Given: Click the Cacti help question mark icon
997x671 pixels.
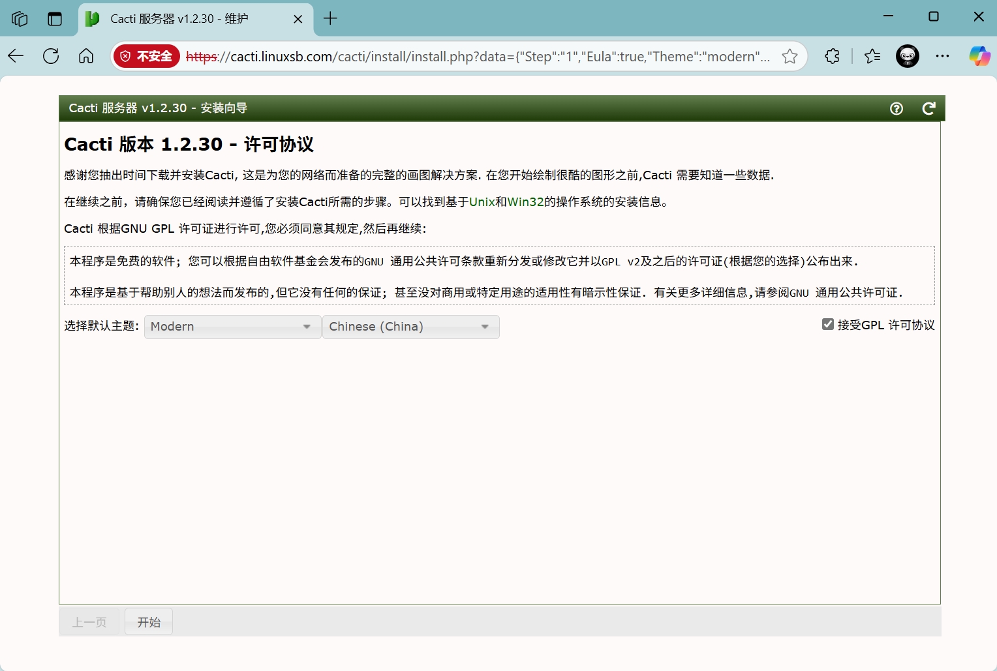Looking at the screenshot, I should click(x=897, y=108).
